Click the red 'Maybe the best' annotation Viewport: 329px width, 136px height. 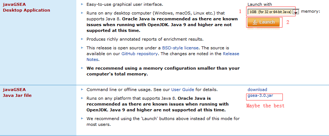265,106
